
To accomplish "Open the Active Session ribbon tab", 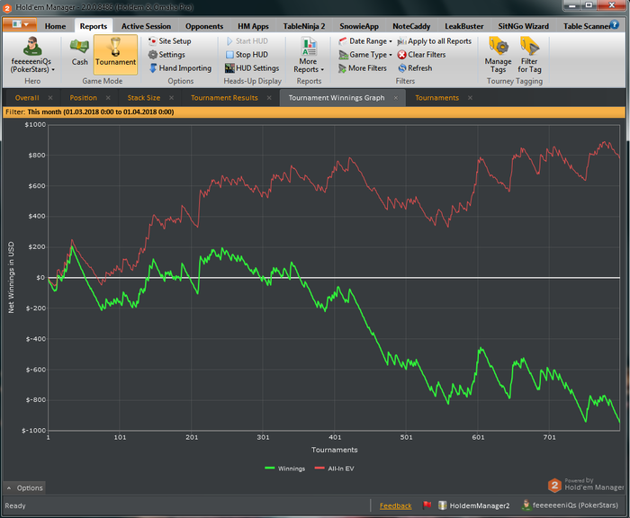I will [146, 26].
